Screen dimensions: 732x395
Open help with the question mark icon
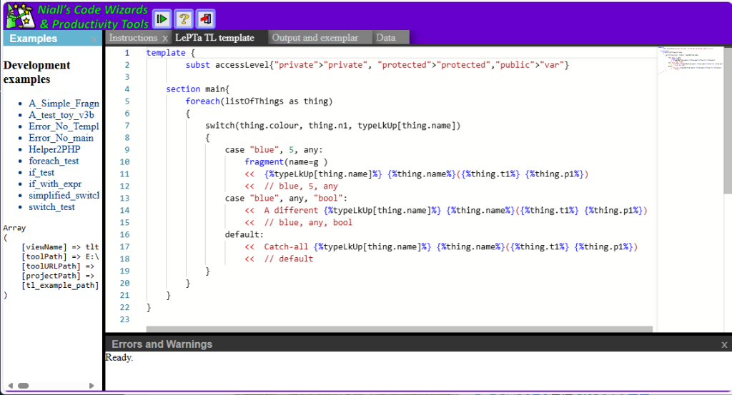184,19
